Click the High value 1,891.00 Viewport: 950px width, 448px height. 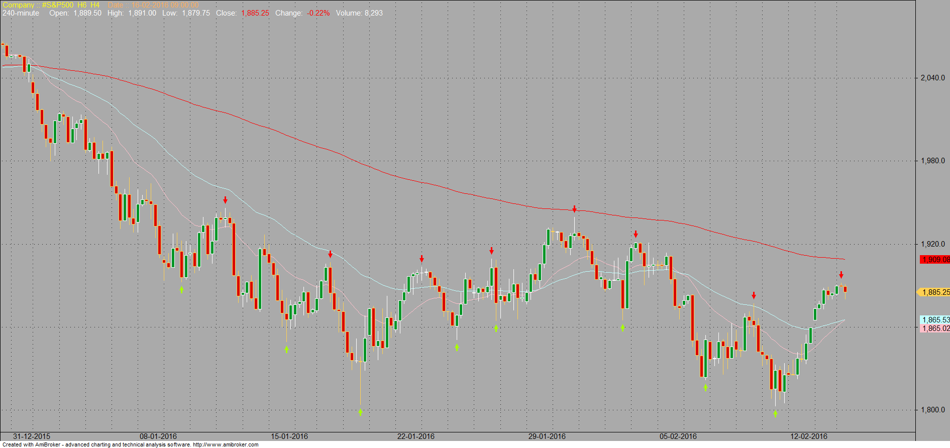point(142,13)
